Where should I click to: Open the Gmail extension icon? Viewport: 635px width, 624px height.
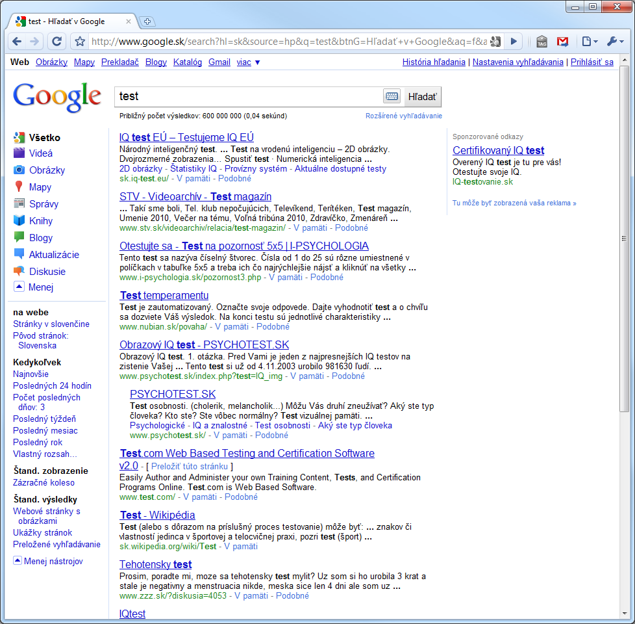(562, 42)
